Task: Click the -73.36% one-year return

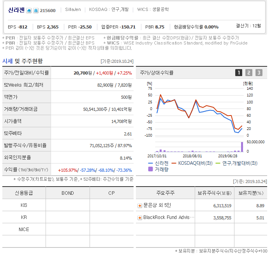Action: pyautogui.click(x=124, y=170)
